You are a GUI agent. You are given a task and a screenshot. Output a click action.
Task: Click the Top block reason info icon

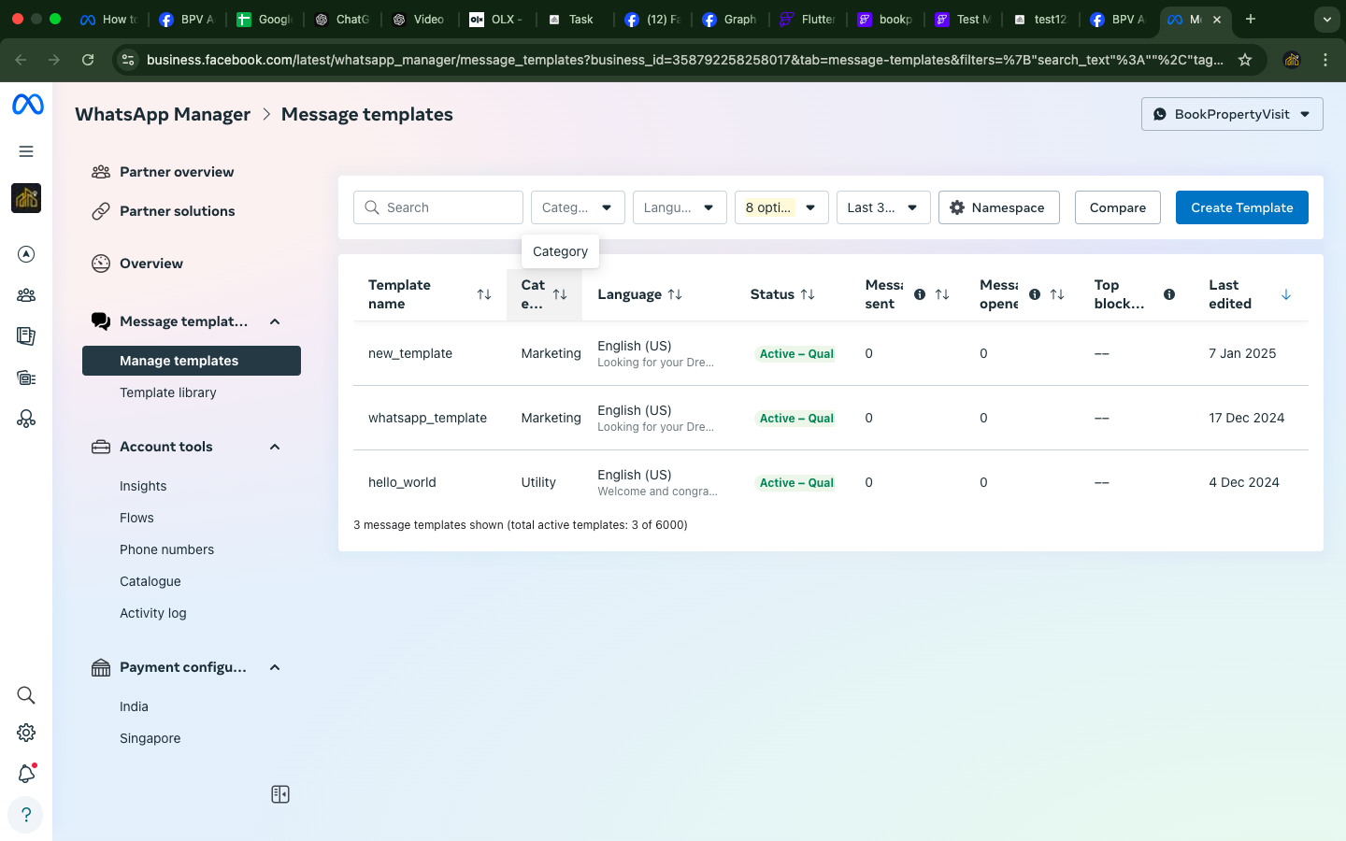(x=1169, y=294)
